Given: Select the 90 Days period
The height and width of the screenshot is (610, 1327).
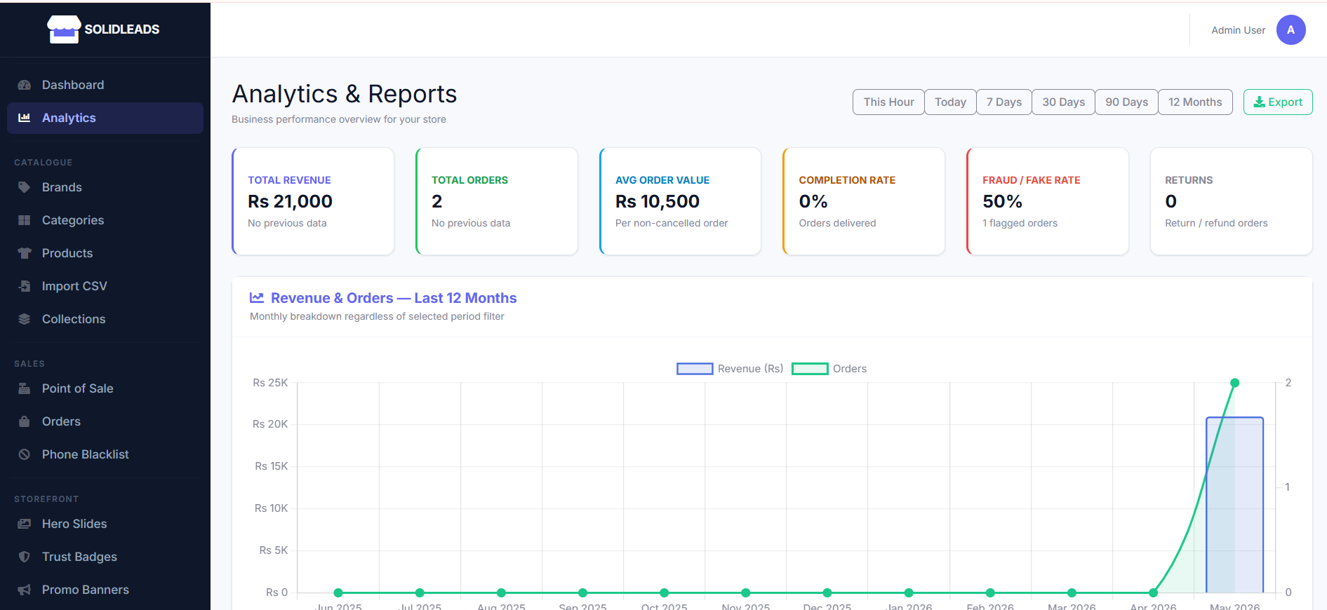Looking at the screenshot, I should 1126,102.
